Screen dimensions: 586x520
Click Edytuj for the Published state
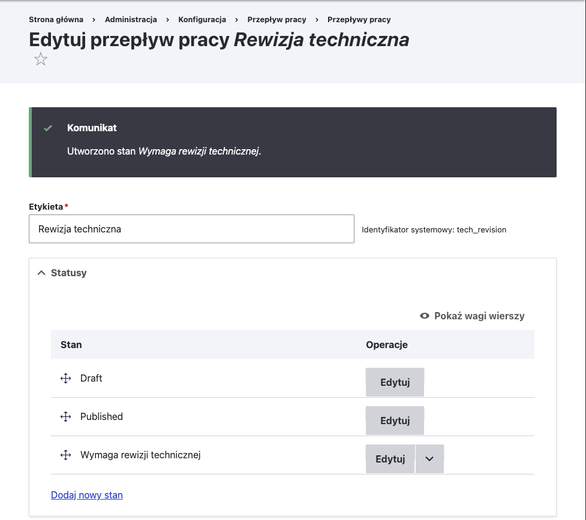click(x=395, y=420)
